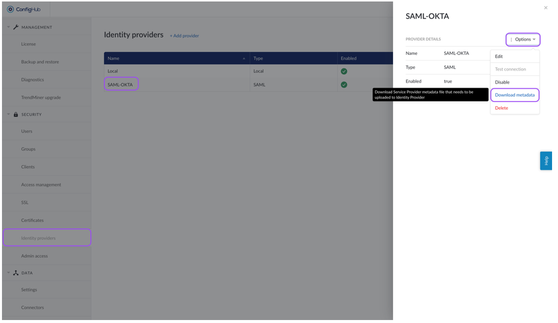The image size is (558, 323).
Task: Click the ConfigHub logo icon
Action: (x=10, y=9)
